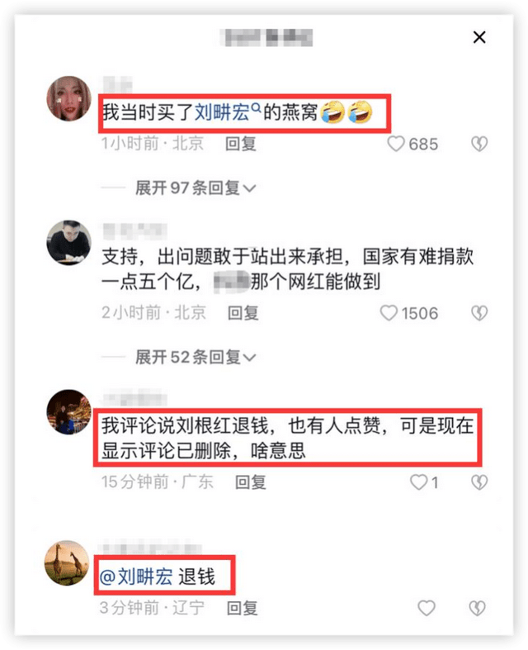
Task: Like the comment with 685 likes
Action: click(395, 144)
